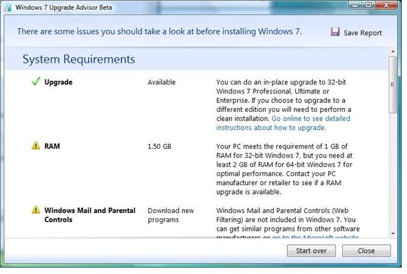
Task: Click the '1.50 GB' RAM value
Action: coord(160,146)
